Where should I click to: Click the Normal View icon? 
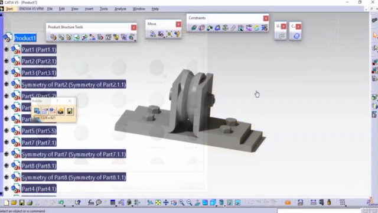coord(197,202)
